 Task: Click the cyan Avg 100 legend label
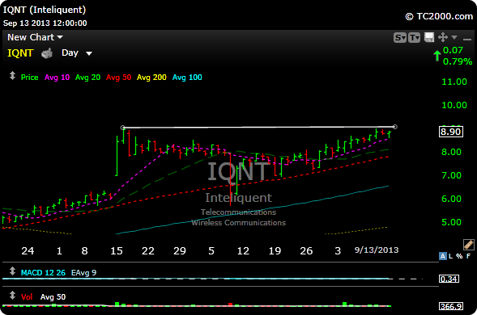click(187, 78)
